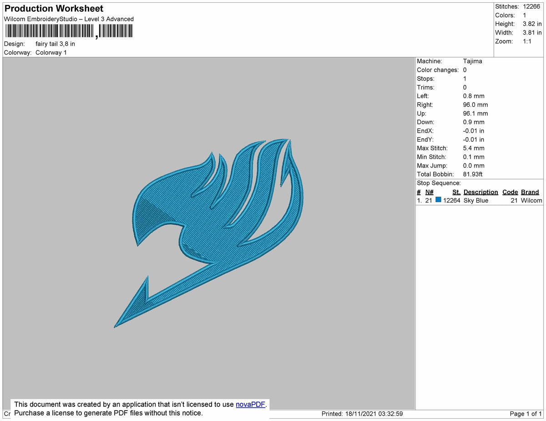Select 'Sky Blue' in stop sequence row

coord(476,200)
